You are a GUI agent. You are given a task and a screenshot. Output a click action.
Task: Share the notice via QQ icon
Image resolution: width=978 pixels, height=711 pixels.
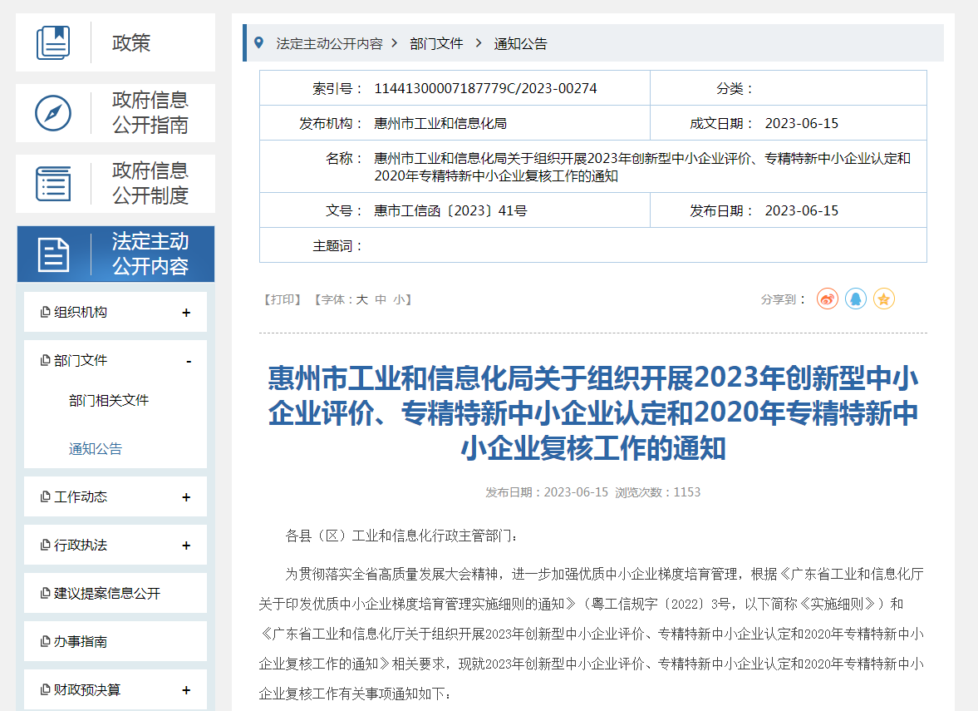click(855, 299)
